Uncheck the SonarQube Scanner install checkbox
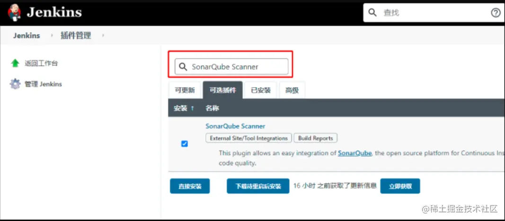The width and height of the screenshot is (505, 221). click(185, 144)
